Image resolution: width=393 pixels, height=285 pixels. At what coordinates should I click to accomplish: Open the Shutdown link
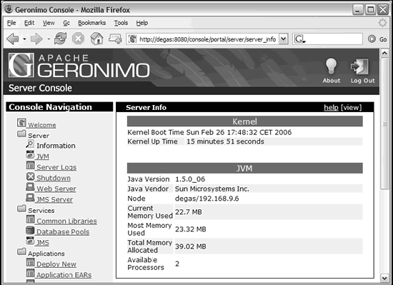click(x=54, y=178)
